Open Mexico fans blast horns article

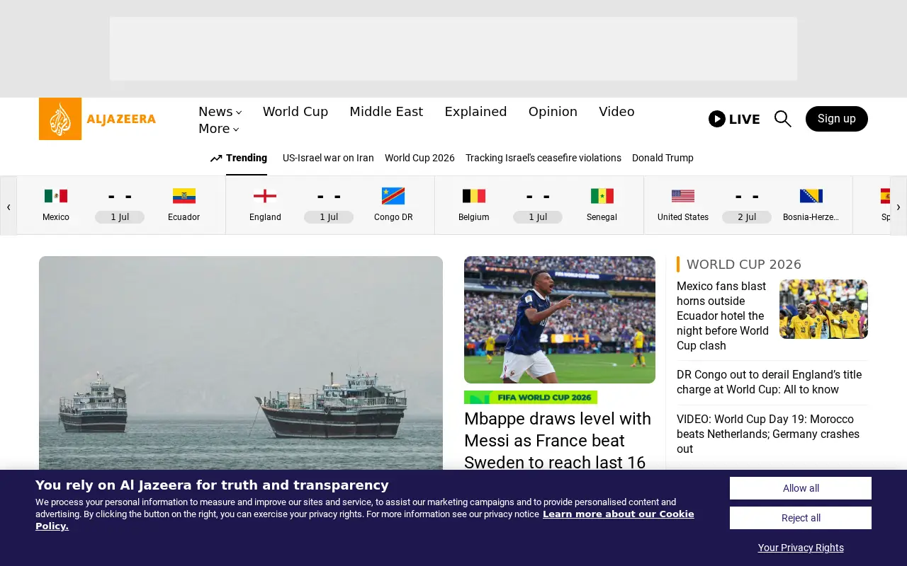click(723, 316)
